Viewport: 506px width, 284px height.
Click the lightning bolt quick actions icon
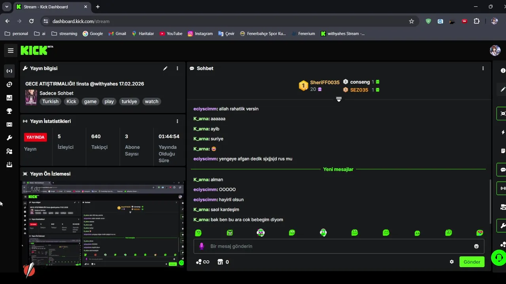pyautogui.click(x=503, y=132)
